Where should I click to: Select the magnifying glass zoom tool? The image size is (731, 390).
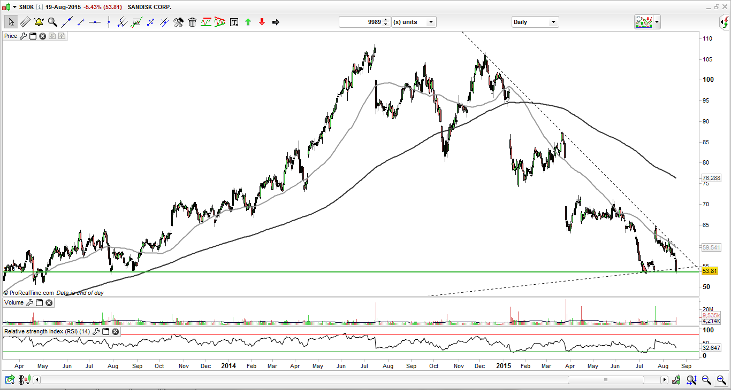click(52, 22)
